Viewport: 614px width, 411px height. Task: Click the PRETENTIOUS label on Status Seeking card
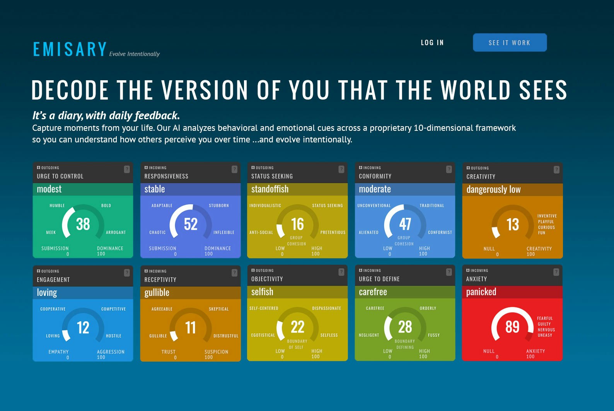[x=333, y=232]
